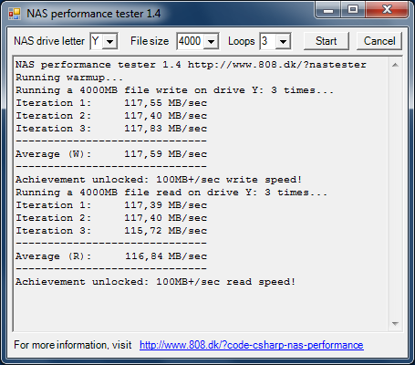Click the Average (R) result line

coord(111,256)
